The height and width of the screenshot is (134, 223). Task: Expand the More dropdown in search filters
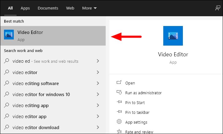(x=89, y=8)
